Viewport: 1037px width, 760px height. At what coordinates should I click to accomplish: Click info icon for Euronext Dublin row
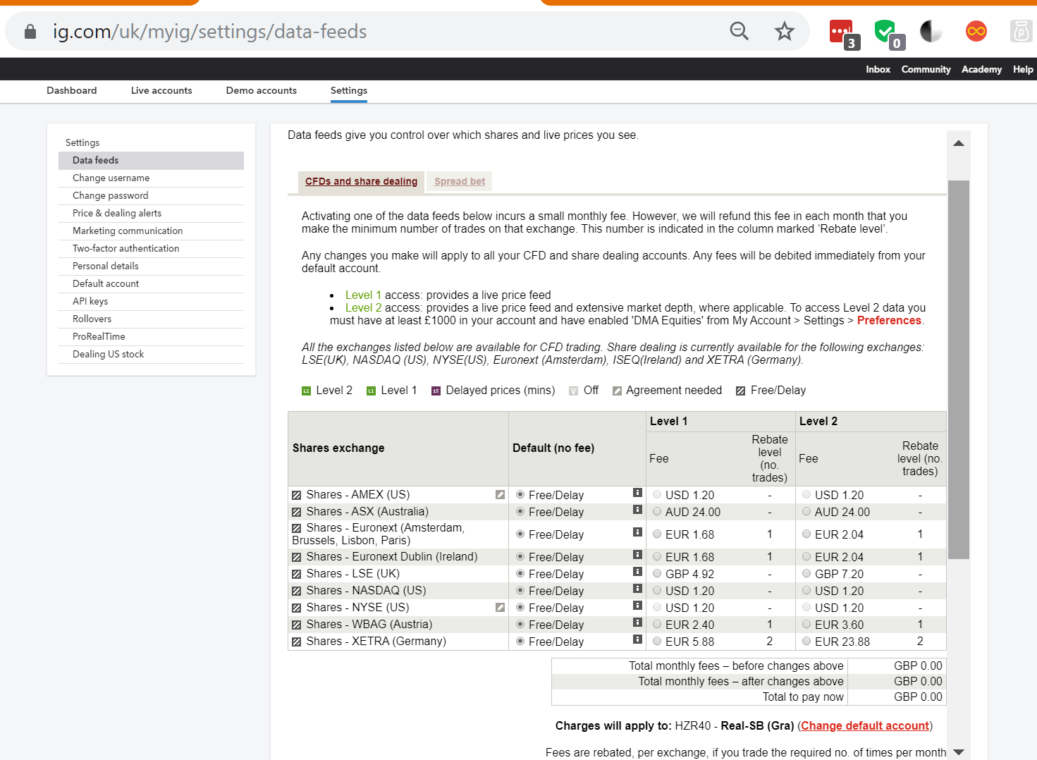[637, 555]
